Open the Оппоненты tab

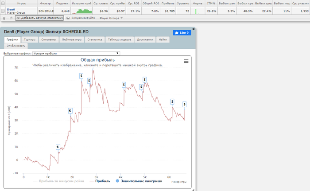coord(49,39)
